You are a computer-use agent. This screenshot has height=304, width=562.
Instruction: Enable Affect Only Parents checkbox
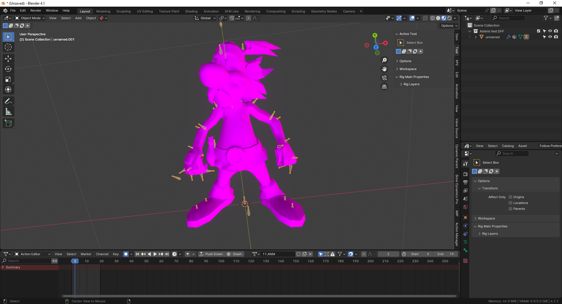pyautogui.click(x=510, y=209)
